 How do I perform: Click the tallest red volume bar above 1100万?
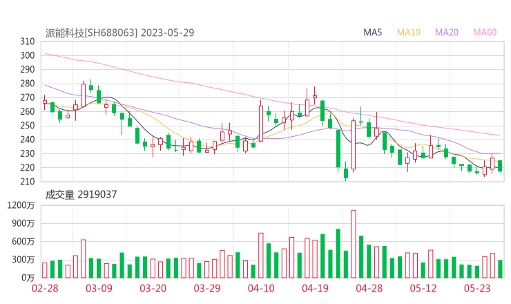tap(354, 244)
